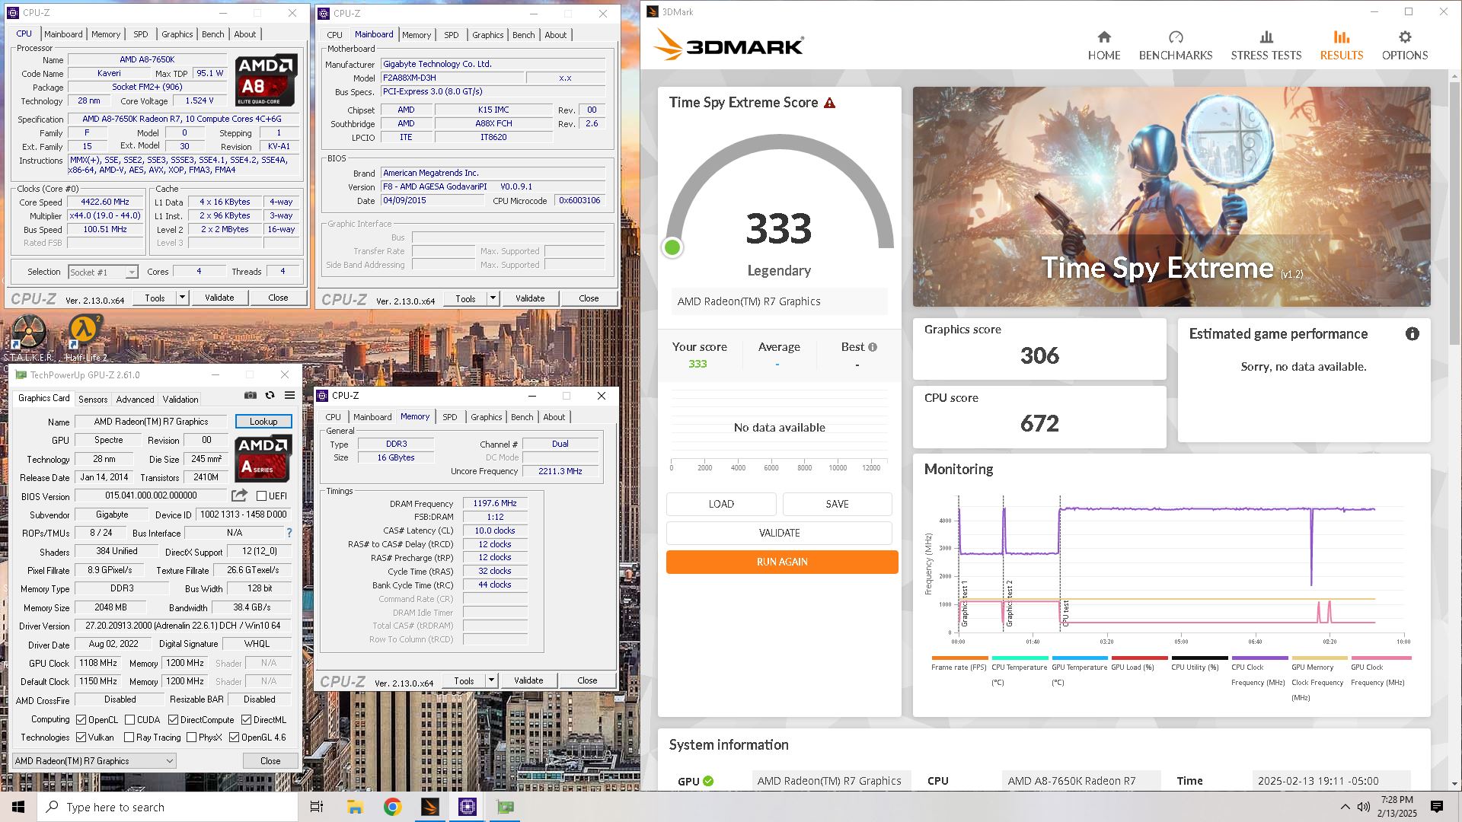Image resolution: width=1462 pixels, height=822 pixels.
Task: Toggle the Vulkan checkbox
Action: click(81, 738)
